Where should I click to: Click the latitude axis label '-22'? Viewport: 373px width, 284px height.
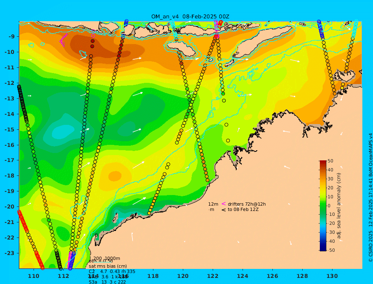(10, 237)
